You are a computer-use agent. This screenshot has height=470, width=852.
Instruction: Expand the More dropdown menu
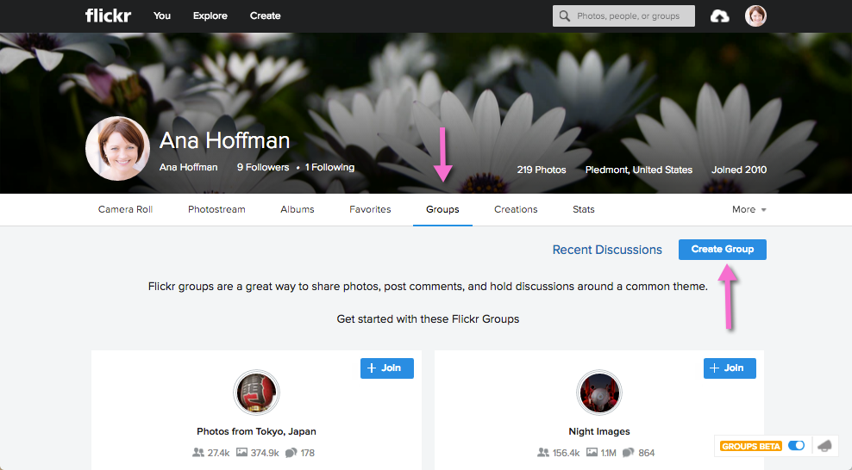(749, 209)
